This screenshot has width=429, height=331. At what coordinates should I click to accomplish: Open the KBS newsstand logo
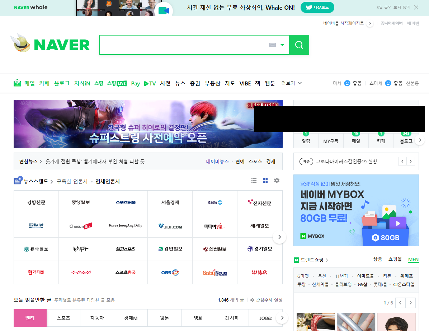click(215, 202)
